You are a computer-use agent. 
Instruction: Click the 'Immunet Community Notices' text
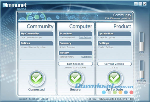pyautogui.click(x=33, y=47)
